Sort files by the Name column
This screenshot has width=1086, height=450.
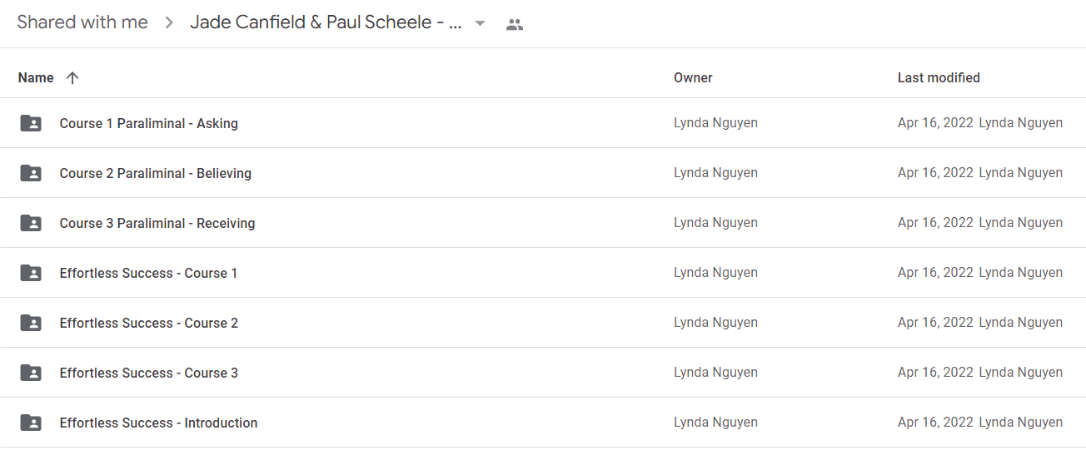(36, 77)
